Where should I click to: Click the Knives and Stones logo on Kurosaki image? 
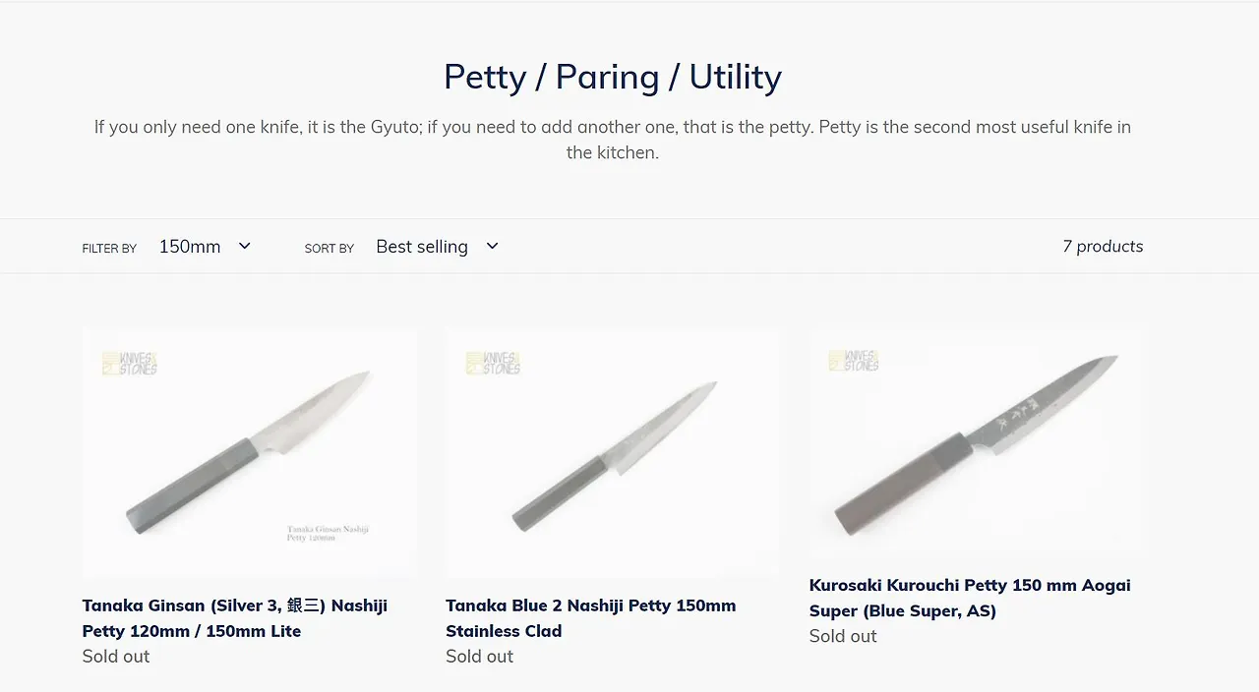[854, 361]
